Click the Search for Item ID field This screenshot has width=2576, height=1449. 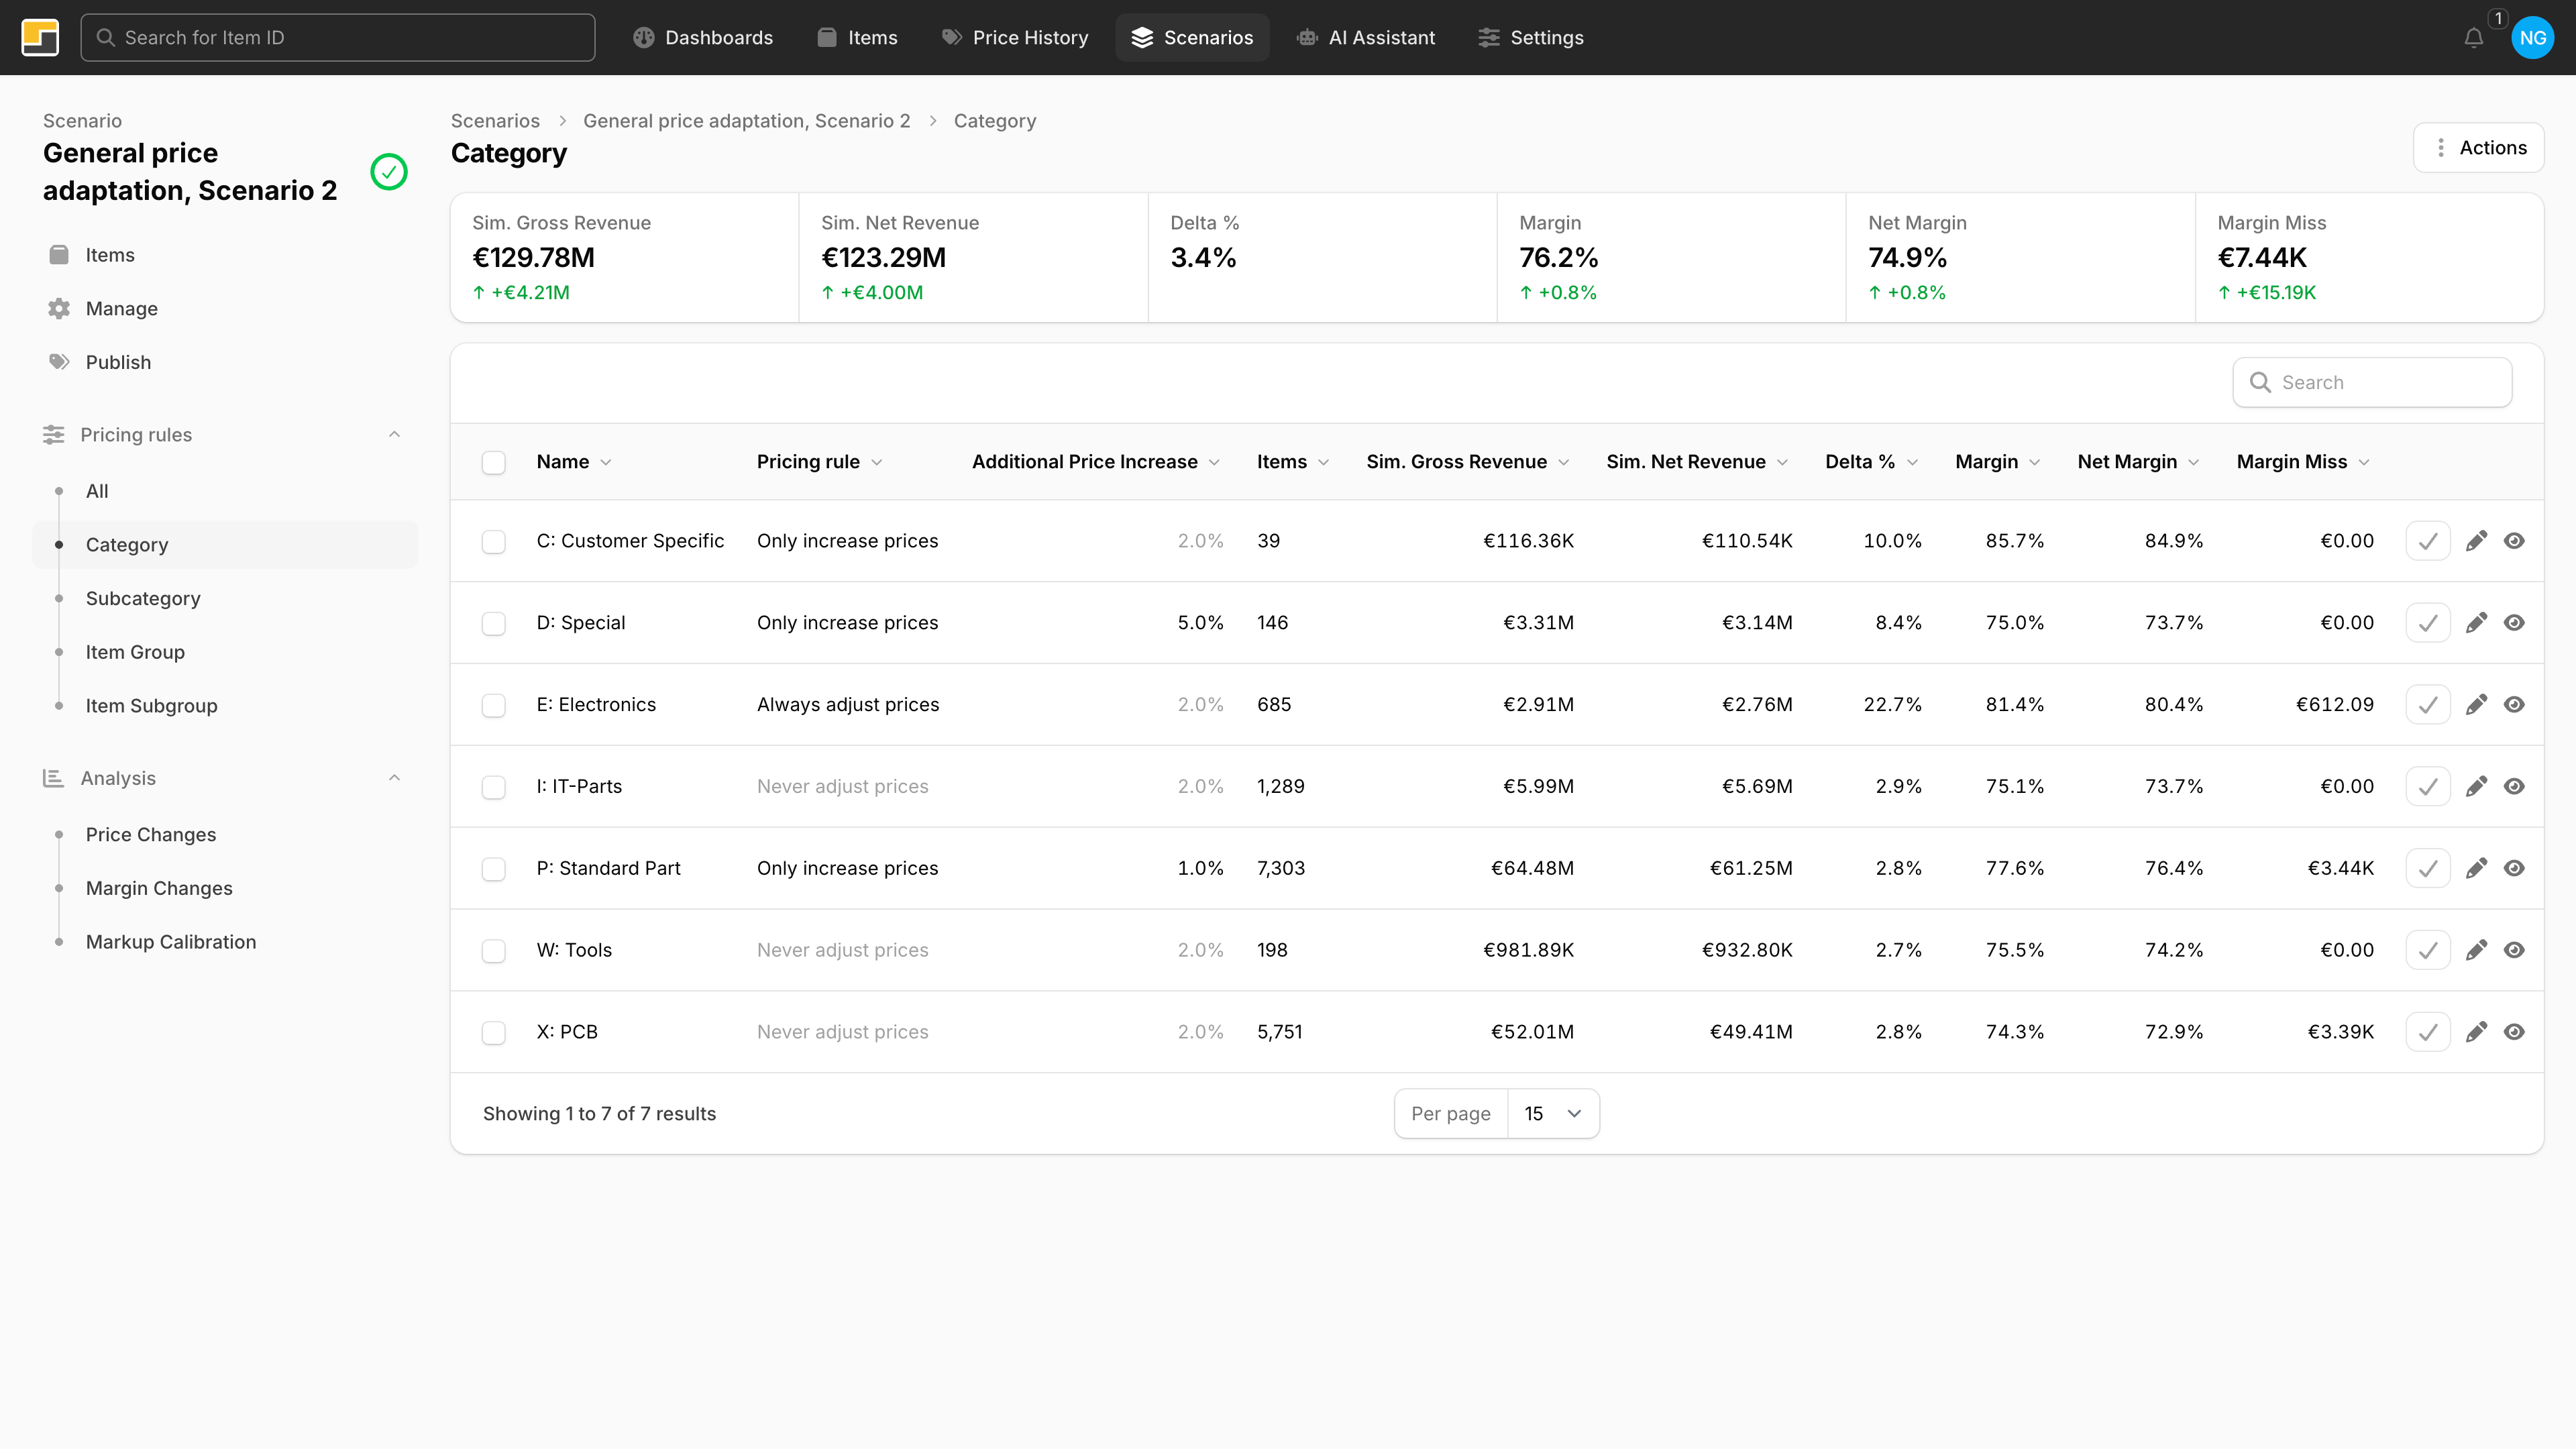[338, 38]
